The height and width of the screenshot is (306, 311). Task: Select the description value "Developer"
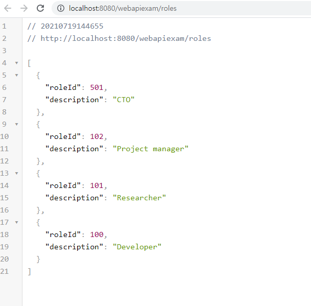coord(137,247)
